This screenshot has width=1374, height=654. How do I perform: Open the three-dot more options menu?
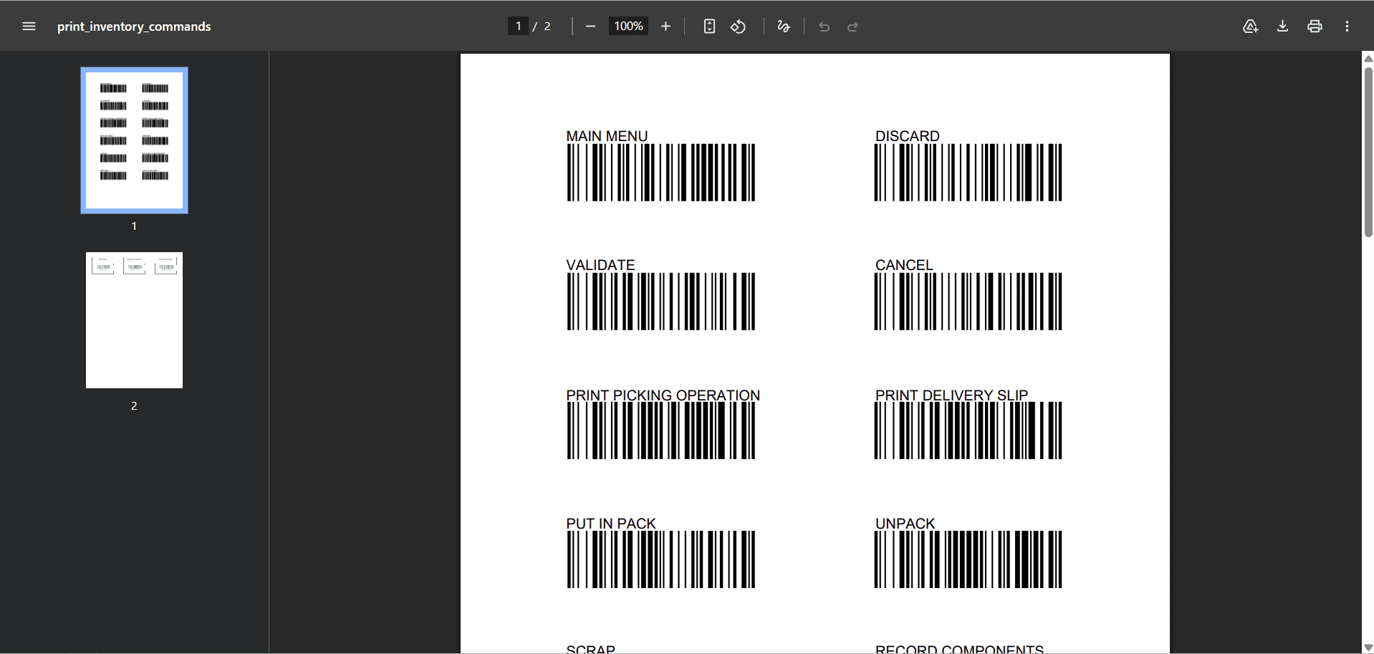point(1347,26)
